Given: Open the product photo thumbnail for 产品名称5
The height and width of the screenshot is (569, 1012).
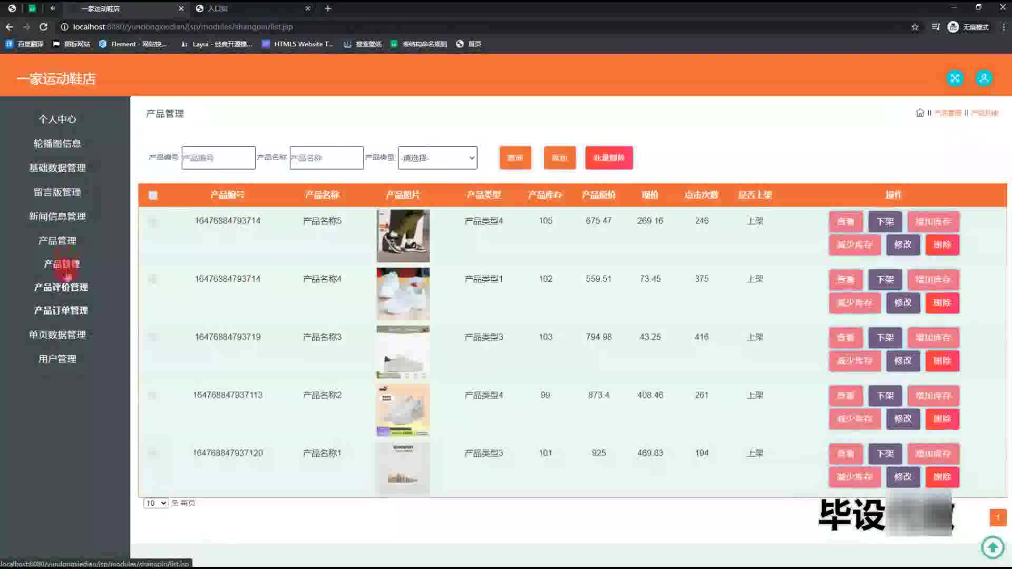Looking at the screenshot, I should (403, 236).
